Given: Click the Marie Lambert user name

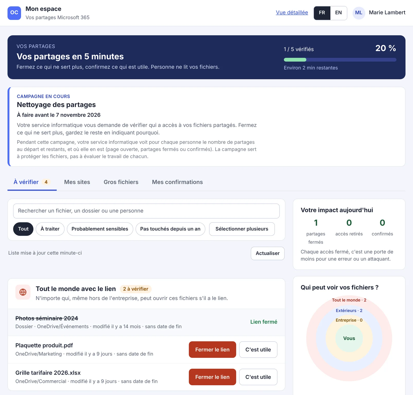Looking at the screenshot, I should [x=387, y=12].
